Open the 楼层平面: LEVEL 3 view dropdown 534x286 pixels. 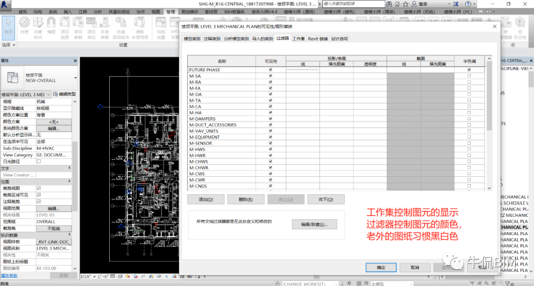point(48,94)
